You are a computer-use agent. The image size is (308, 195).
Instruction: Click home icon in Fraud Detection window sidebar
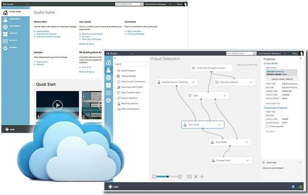tap(108, 62)
